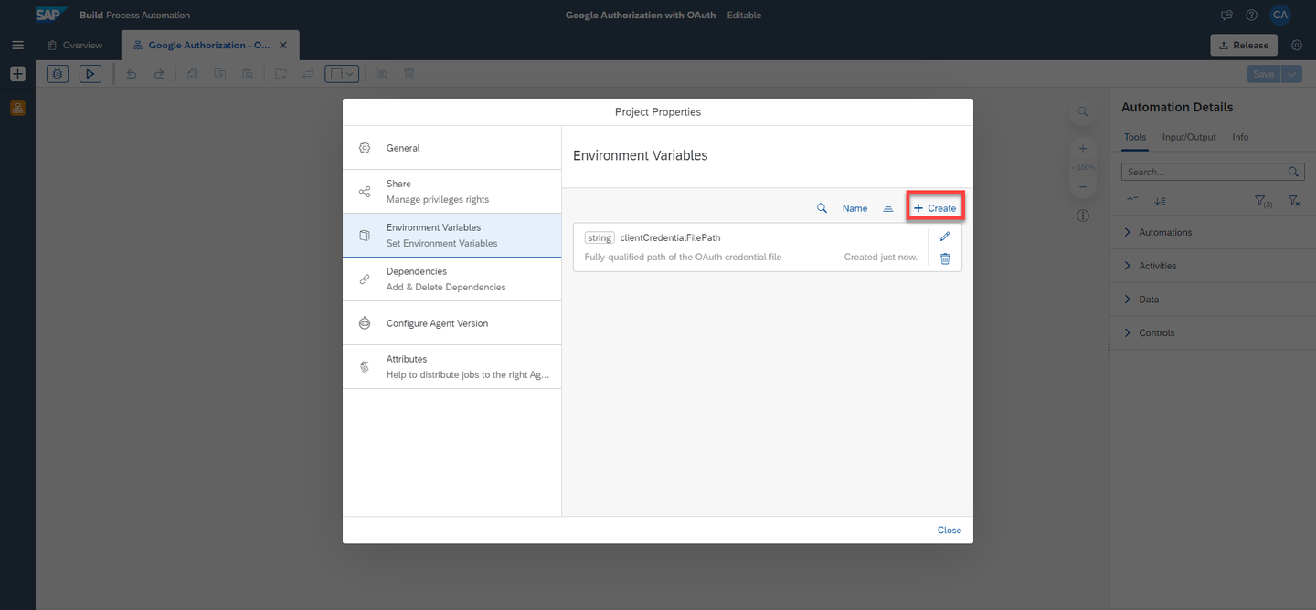Clear filters with the filter-x icon
This screenshot has width=1316, height=610.
point(1294,201)
